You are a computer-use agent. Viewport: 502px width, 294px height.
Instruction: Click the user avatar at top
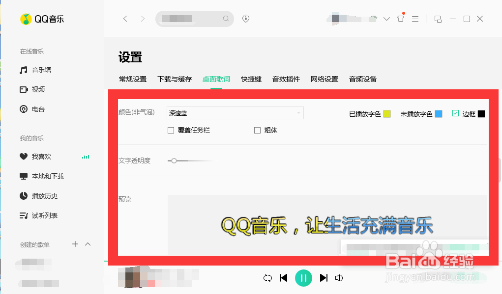tap(335, 18)
